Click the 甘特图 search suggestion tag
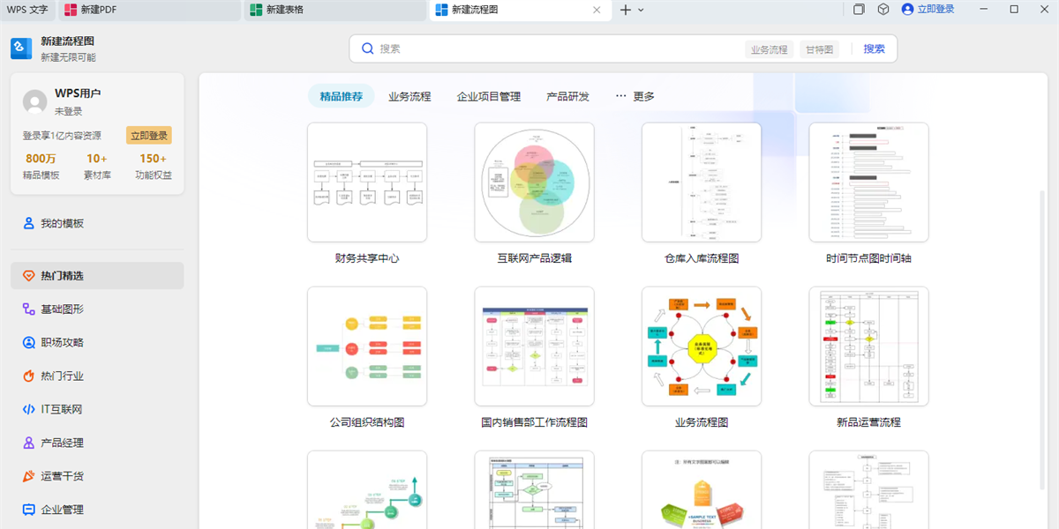The image size is (1059, 529). pos(818,49)
